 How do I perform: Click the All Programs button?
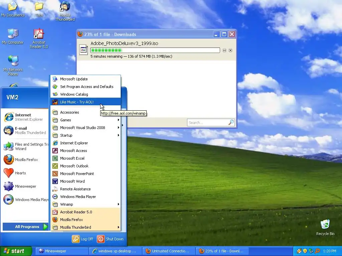pyautogui.click(x=25, y=227)
